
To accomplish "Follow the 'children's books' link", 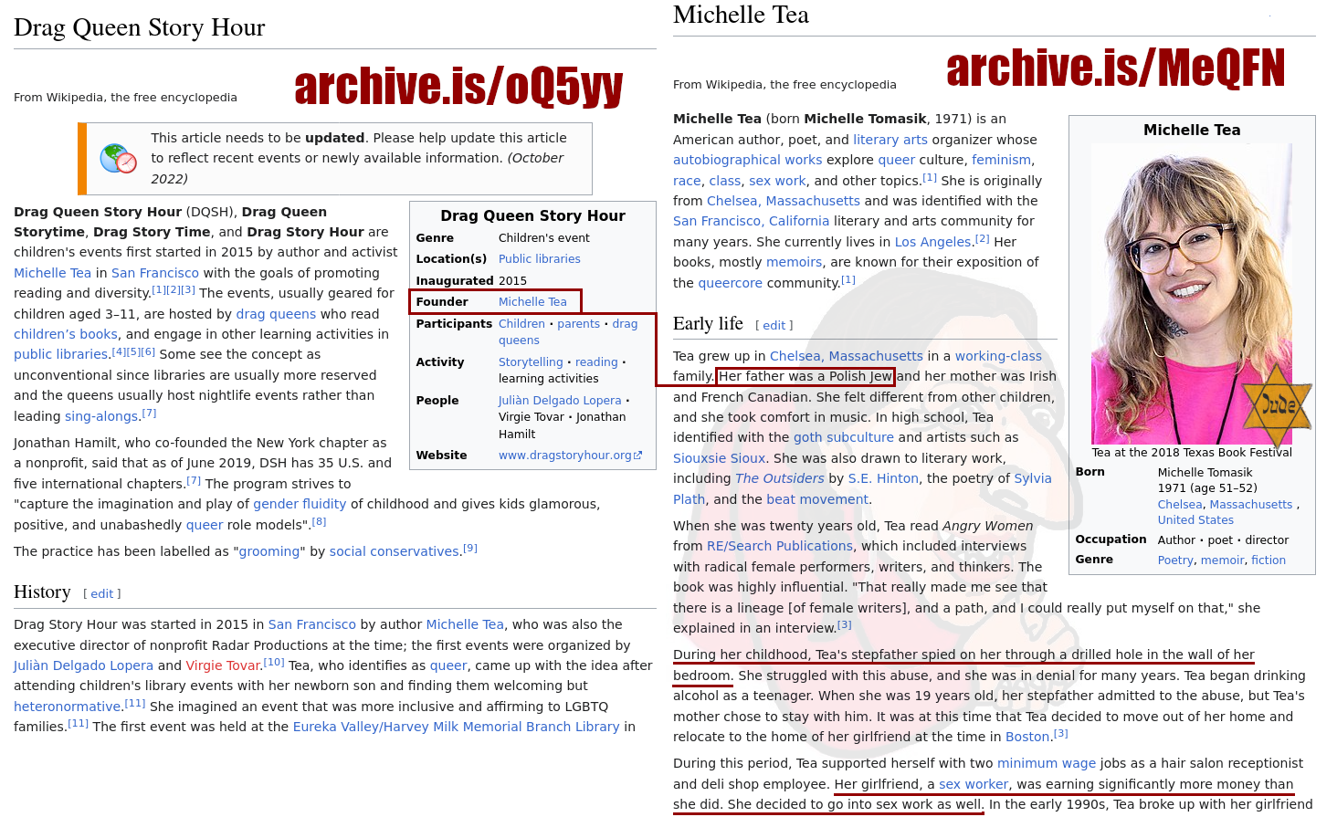I will click(66, 334).
